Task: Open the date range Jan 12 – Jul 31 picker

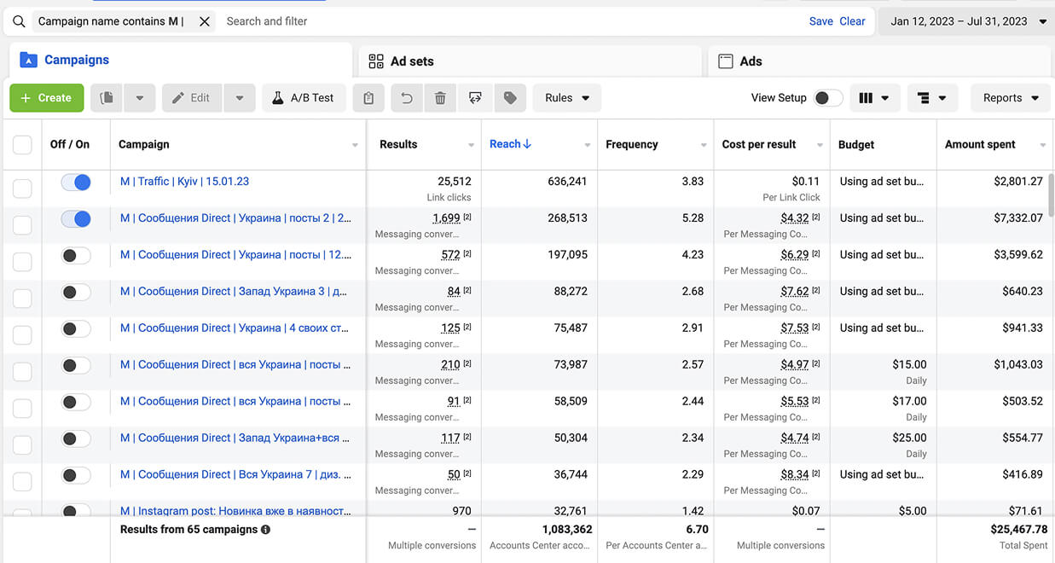Action: [x=967, y=21]
